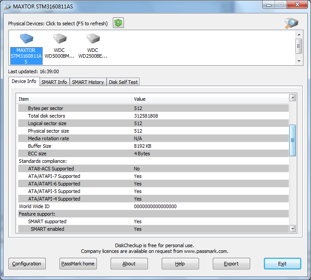Click the magnifying glass disk icon
The height and width of the screenshot is (280, 311).
pos(291,24)
